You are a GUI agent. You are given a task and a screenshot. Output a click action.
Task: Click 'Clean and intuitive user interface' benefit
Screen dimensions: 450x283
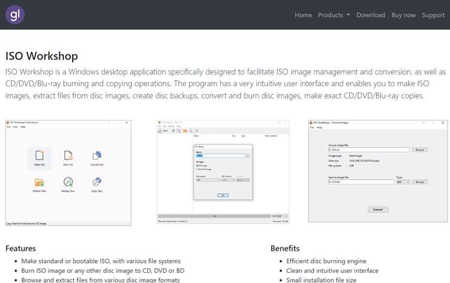pos(332,270)
